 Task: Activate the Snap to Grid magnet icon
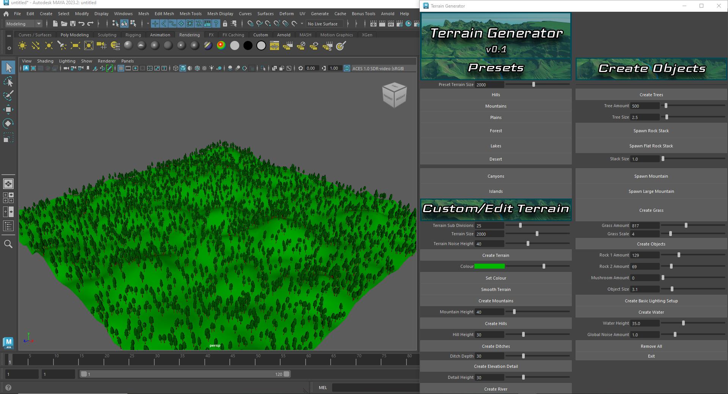coord(251,23)
